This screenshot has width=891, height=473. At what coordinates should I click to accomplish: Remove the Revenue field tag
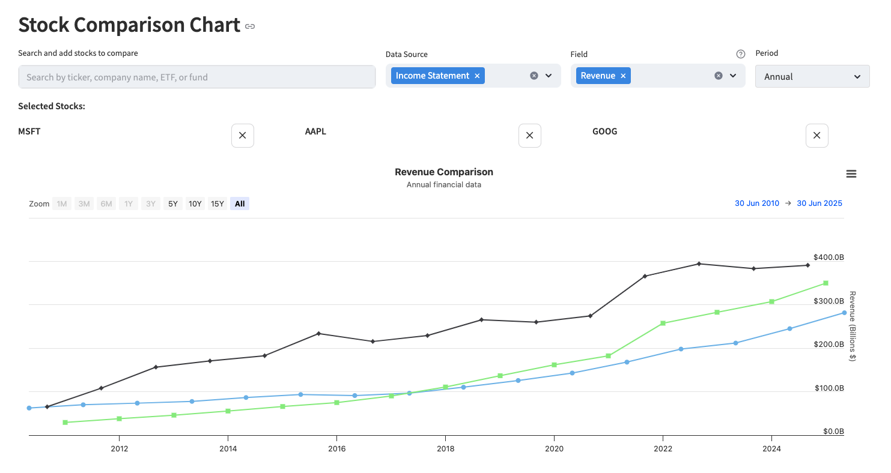(623, 76)
